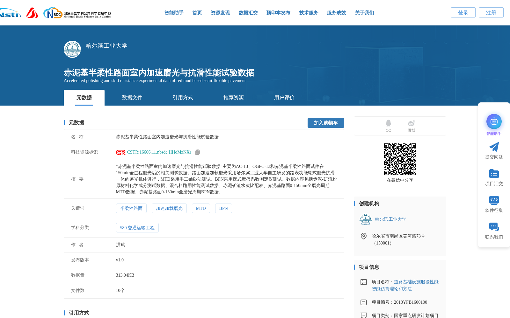Open 关于我们 menu item
The image size is (510, 318).
click(x=365, y=13)
